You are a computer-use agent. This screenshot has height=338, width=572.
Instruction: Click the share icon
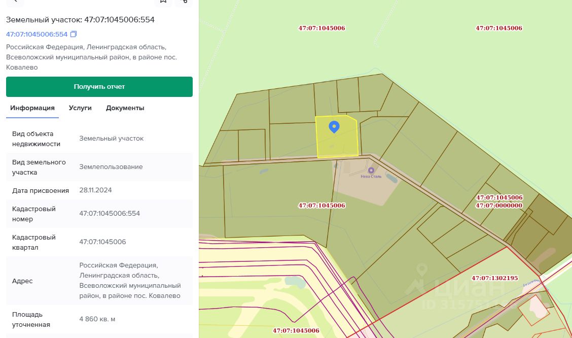[x=184, y=1]
